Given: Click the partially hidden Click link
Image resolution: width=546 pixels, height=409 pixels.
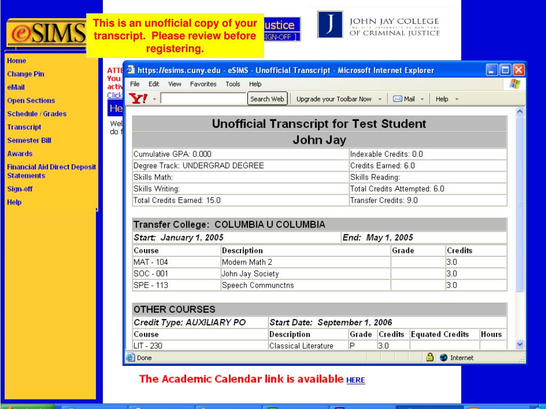Looking at the screenshot, I should point(115,95).
